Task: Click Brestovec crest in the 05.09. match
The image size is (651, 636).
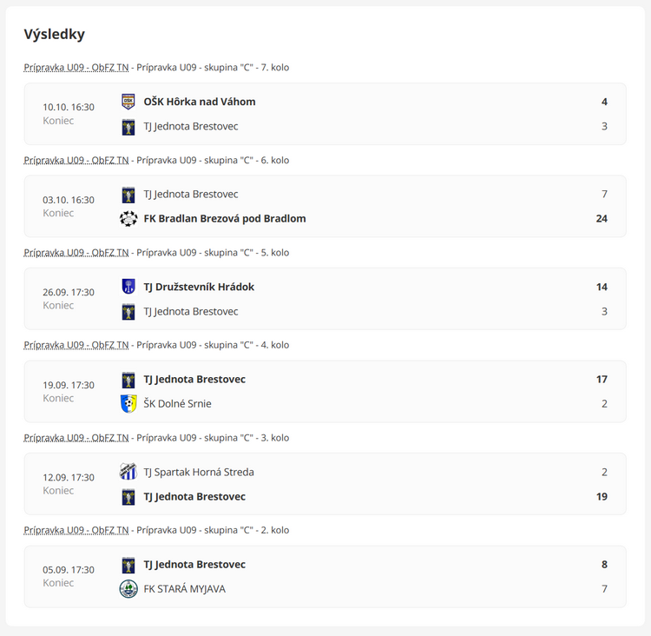Action: click(x=128, y=565)
